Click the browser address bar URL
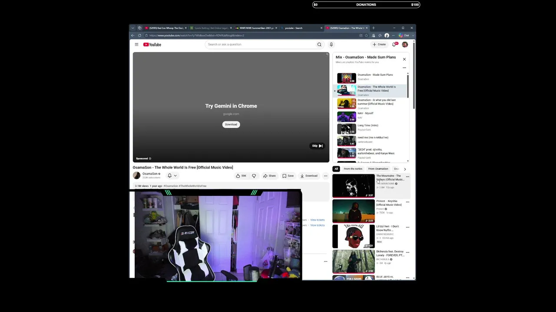The width and height of the screenshot is (556, 312). (196, 36)
